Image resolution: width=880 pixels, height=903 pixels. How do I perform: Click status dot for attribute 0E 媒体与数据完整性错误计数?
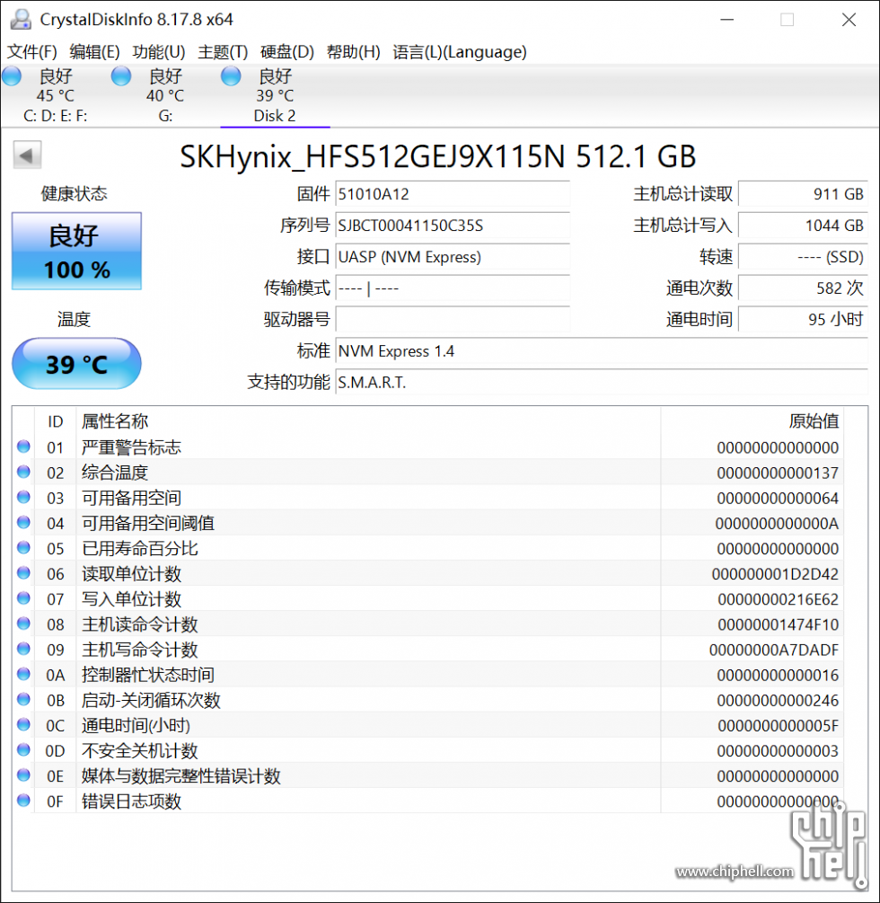pyautogui.click(x=23, y=775)
